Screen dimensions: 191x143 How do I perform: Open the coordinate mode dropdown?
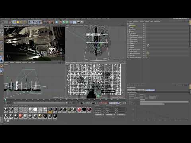(x=99, y=115)
